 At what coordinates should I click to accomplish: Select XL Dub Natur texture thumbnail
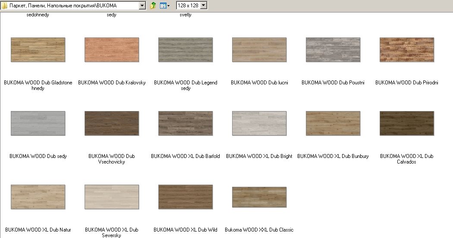(38, 197)
